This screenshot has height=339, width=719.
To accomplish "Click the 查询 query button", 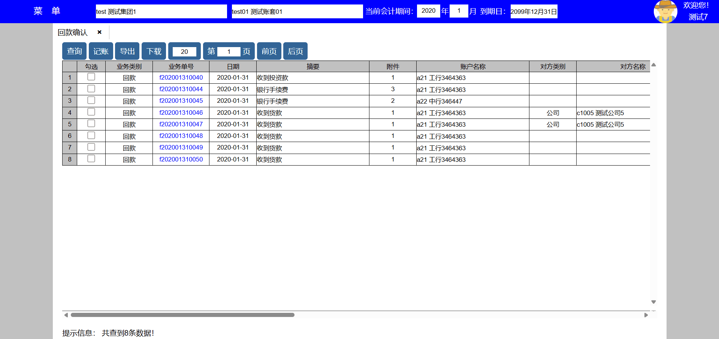I will 74,51.
